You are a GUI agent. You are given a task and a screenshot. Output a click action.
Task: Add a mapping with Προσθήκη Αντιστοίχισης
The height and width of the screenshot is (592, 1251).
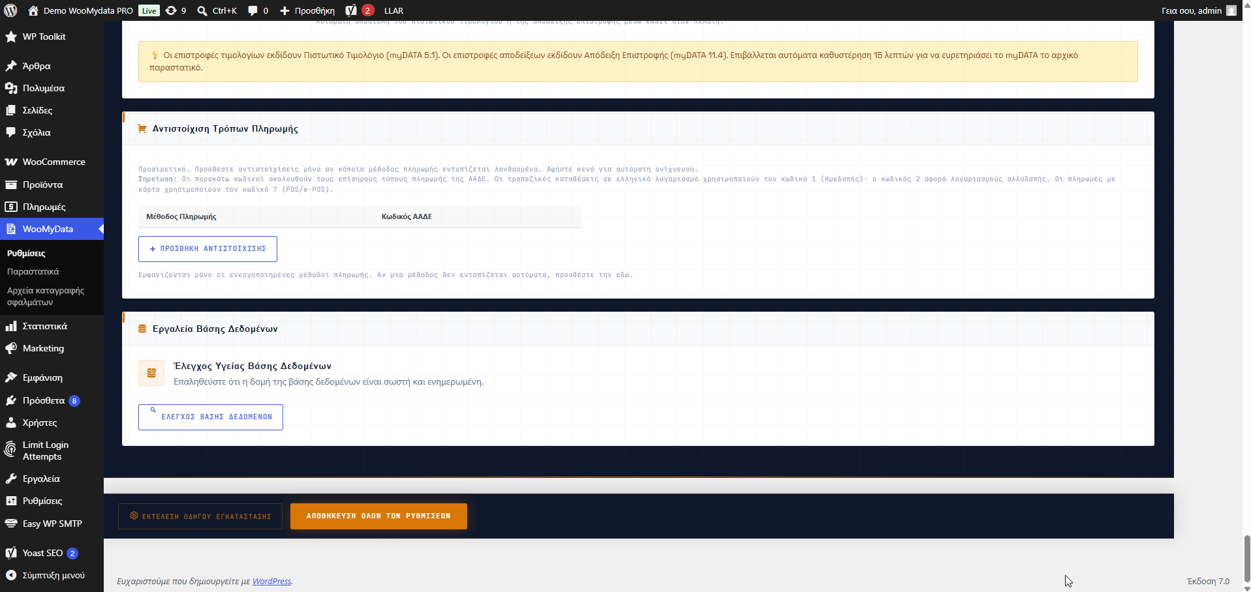coord(208,249)
